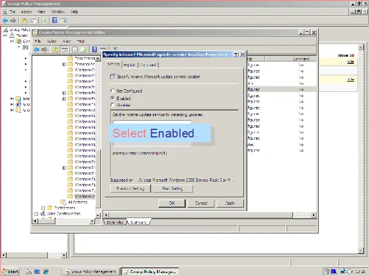Toggle show/hide console tree icon in Editor toolbar
Image resolution: width=369 pixels, height=276 pixels.
pos(64,49)
